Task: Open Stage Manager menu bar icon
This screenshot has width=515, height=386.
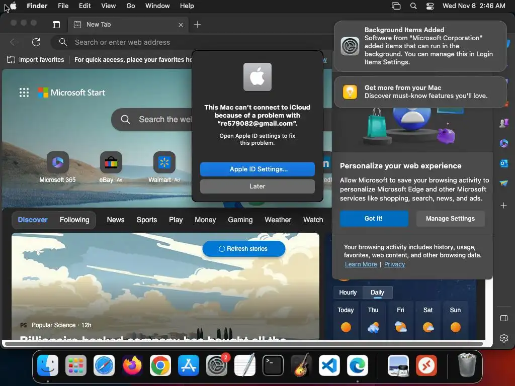Action: tap(396, 6)
